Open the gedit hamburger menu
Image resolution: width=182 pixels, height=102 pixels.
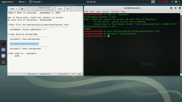[x=67, y=9]
